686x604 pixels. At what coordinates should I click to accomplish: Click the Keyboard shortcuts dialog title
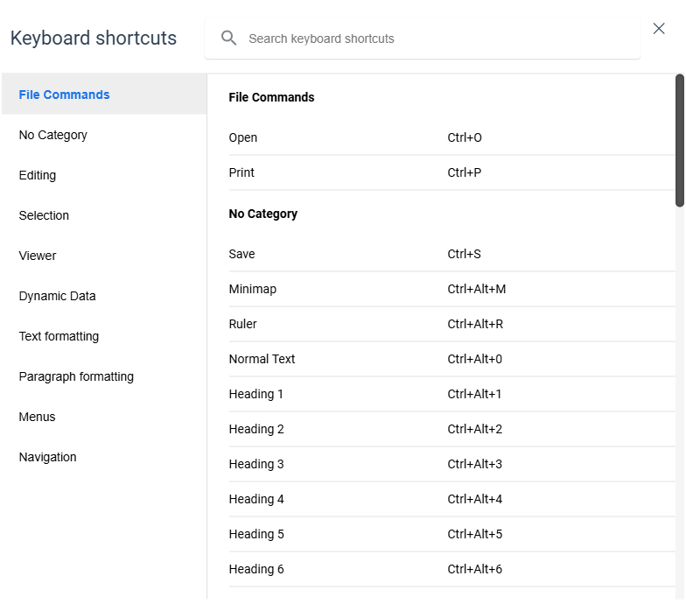(93, 39)
